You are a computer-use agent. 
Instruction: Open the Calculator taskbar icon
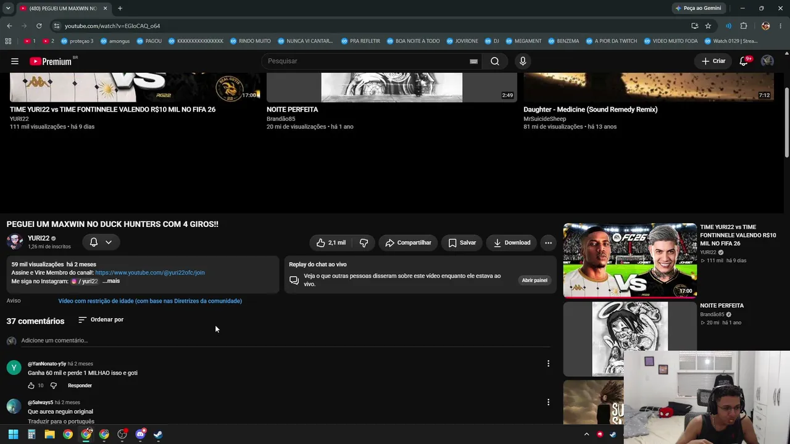(31, 434)
